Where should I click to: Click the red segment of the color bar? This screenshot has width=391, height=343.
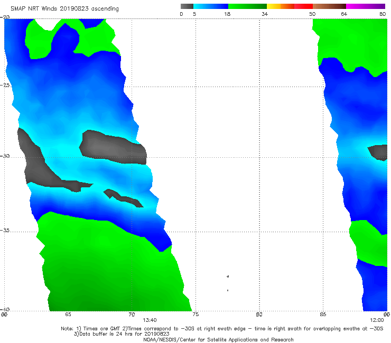click(x=304, y=6)
